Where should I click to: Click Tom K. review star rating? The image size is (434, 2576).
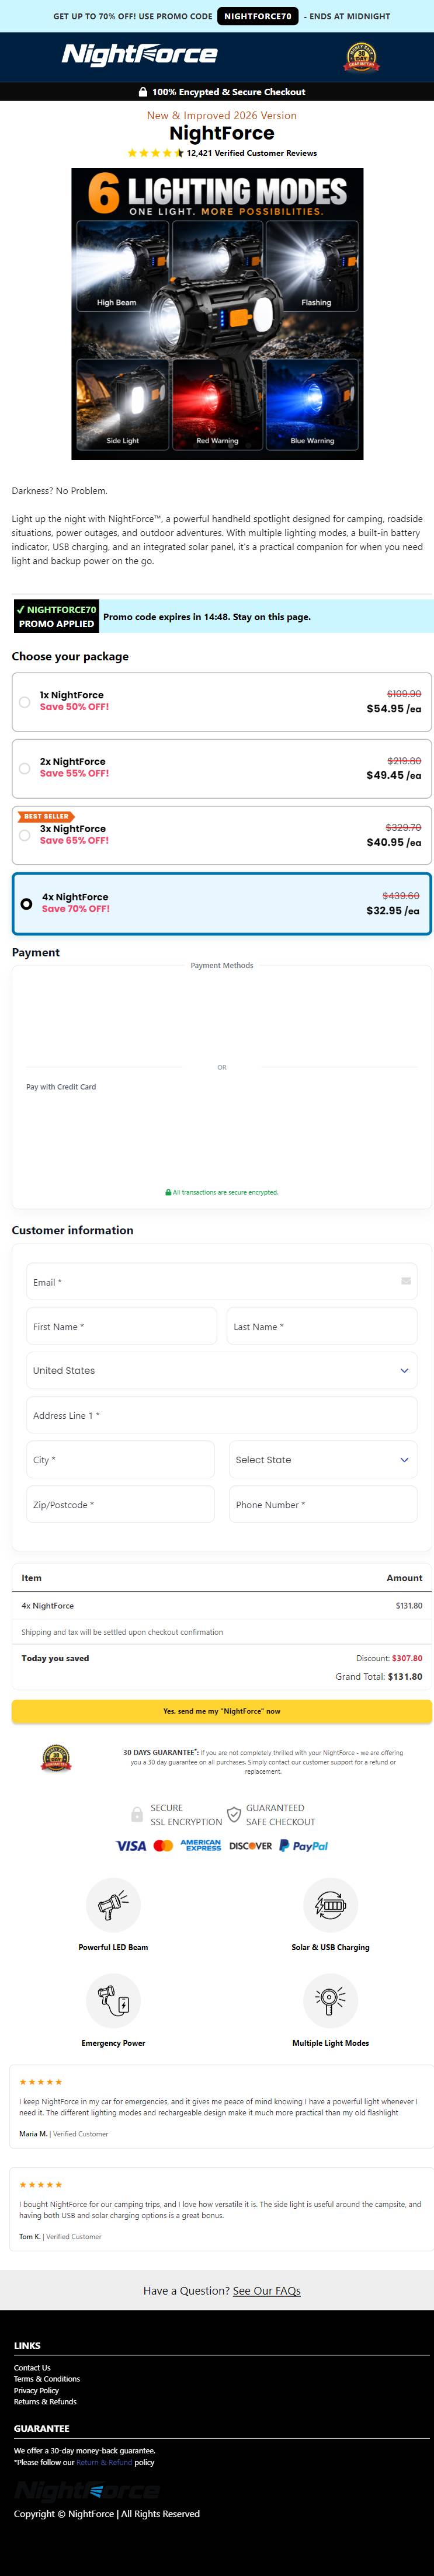[x=41, y=2185]
